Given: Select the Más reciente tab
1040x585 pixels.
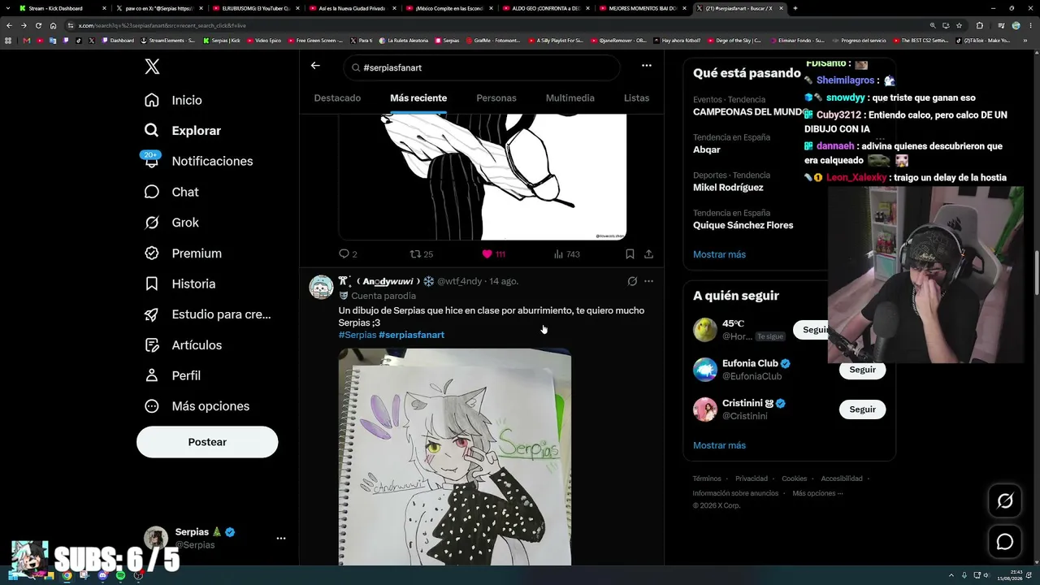Looking at the screenshot, I should (x=418, y=98).
